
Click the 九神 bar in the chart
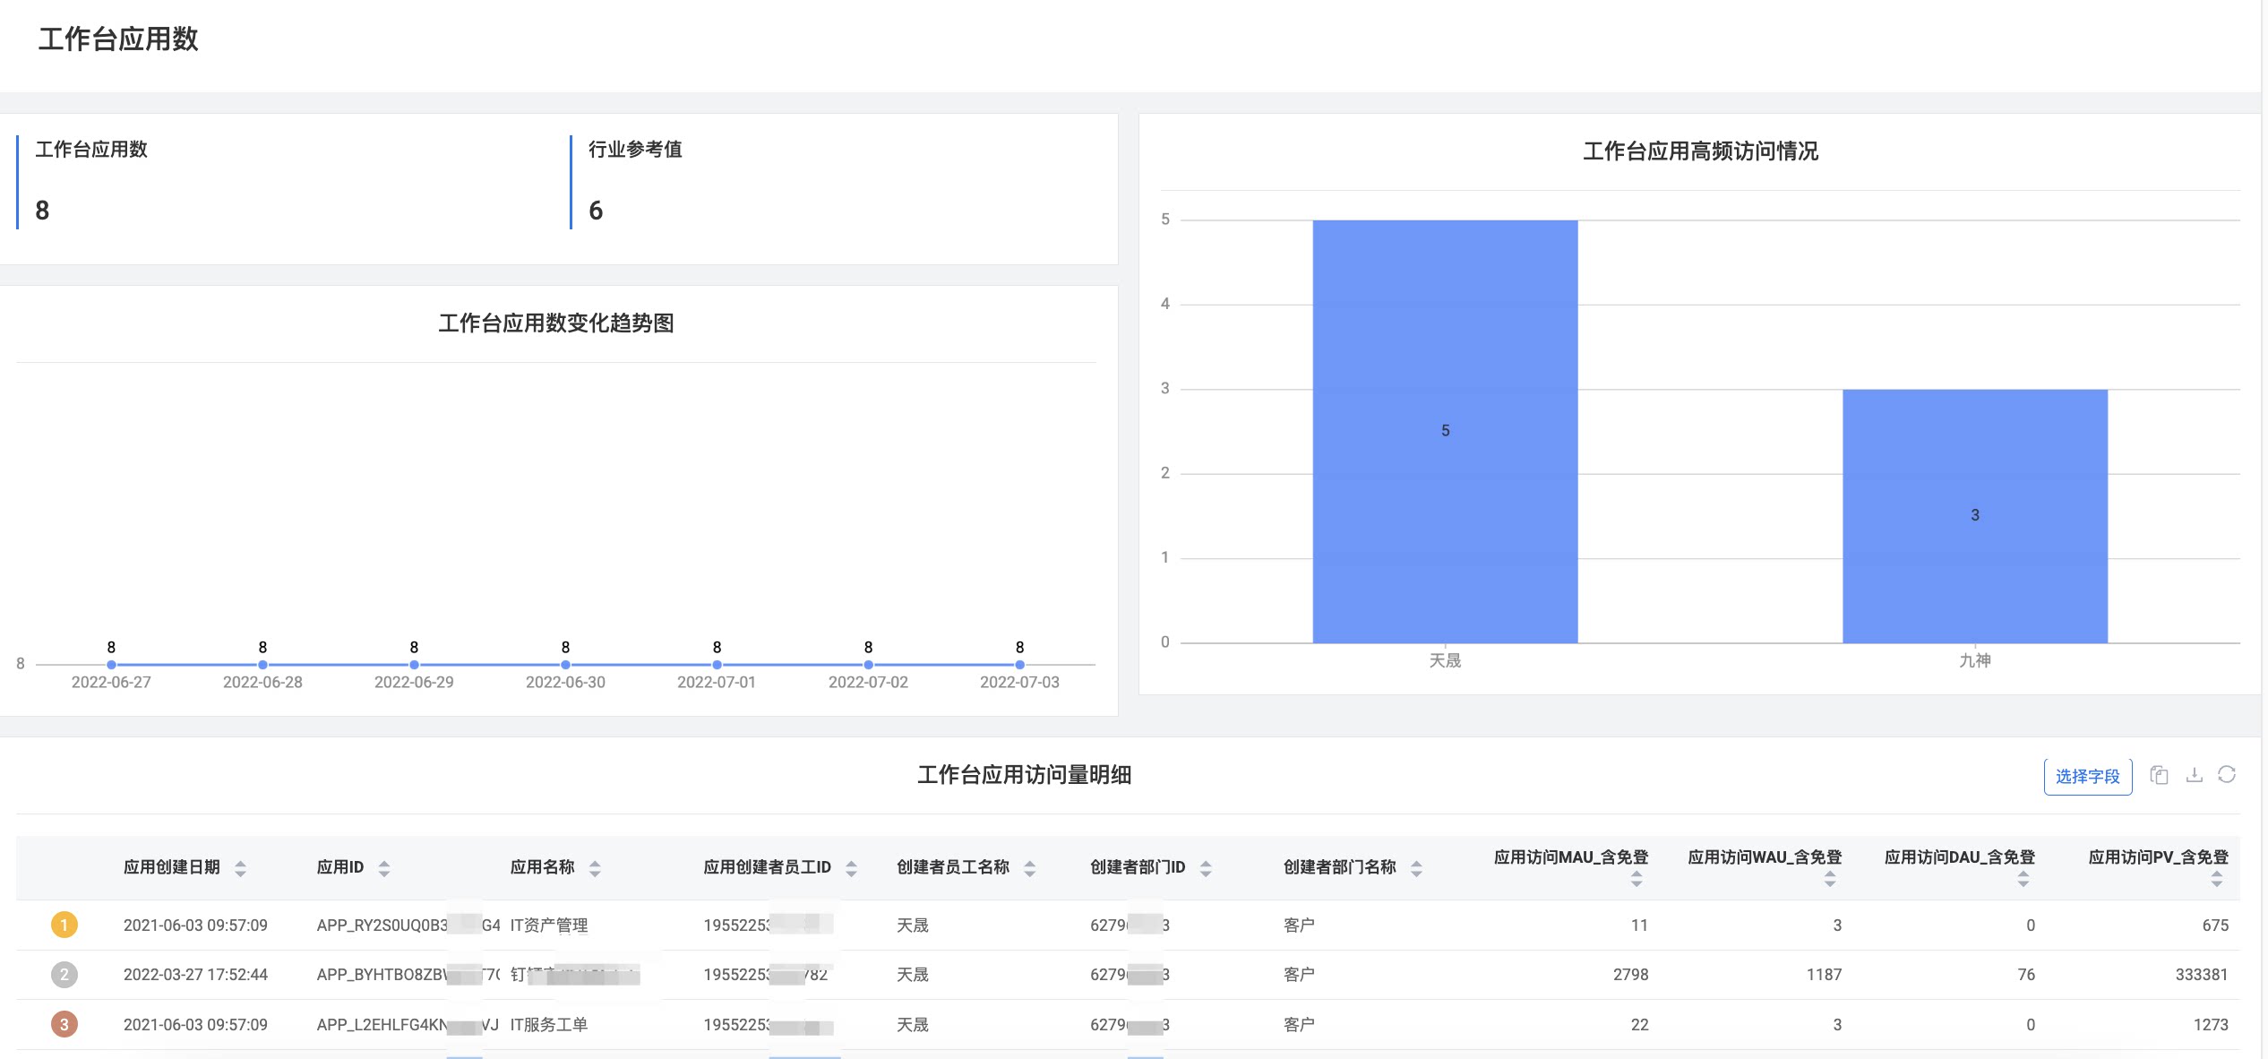point(1975,516)
